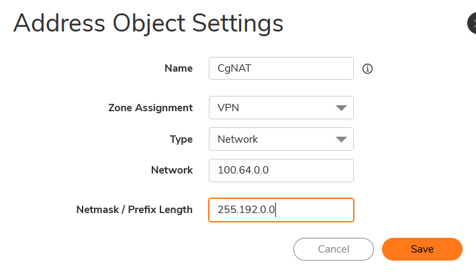Viewport: 476px width, 274px height.
Task: Cancel the address object changes
Action: click(333, 249)
